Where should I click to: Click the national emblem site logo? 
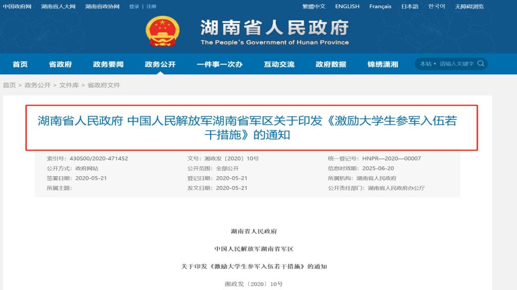pos(162,30)
